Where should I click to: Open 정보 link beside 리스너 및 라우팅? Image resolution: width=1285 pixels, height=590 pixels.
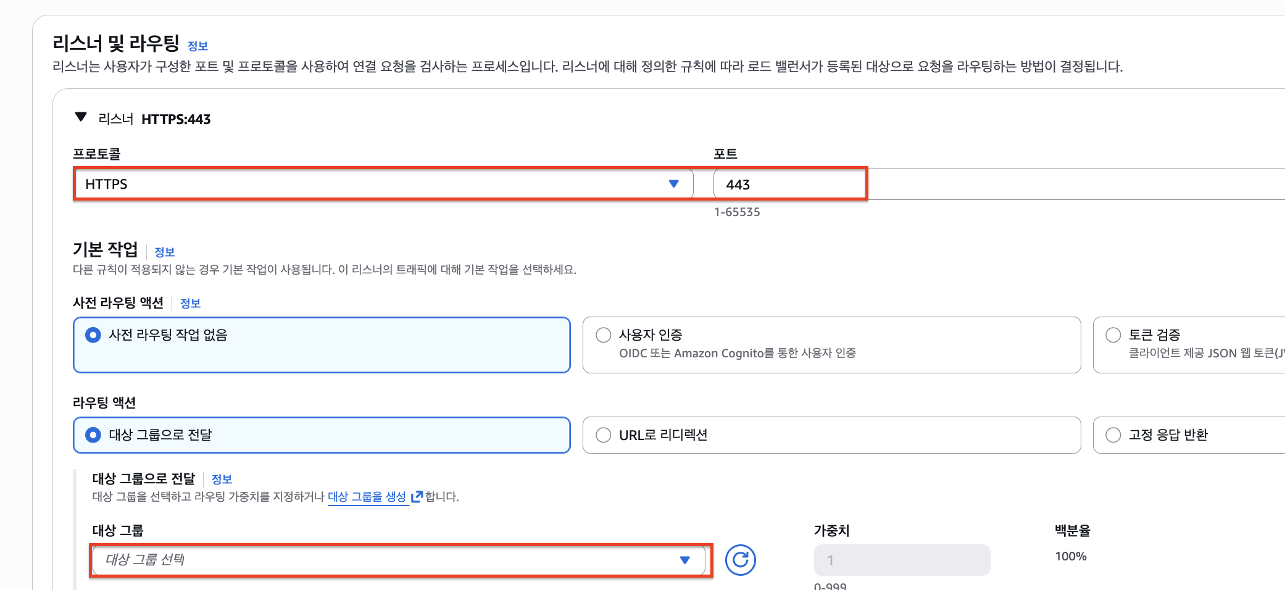point(198,46)
